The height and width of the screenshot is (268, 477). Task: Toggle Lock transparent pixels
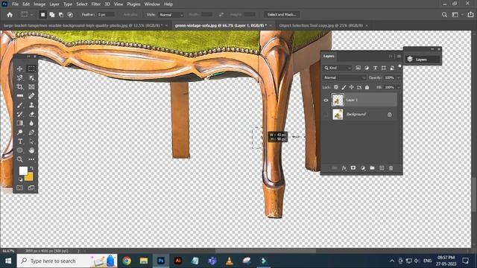tap(336, 87)
